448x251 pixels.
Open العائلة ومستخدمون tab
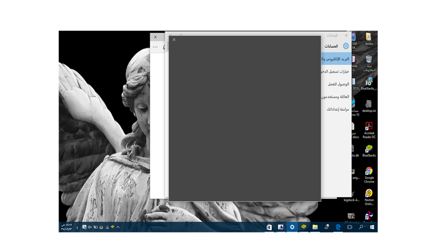click(x=336, y=96)
